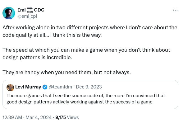183x124 pixels.
Task: Click the 'They are handy' sentence
Action: (66, 72)
